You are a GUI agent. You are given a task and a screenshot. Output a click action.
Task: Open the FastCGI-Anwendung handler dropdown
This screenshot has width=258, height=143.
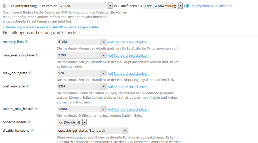coord(180,6)
